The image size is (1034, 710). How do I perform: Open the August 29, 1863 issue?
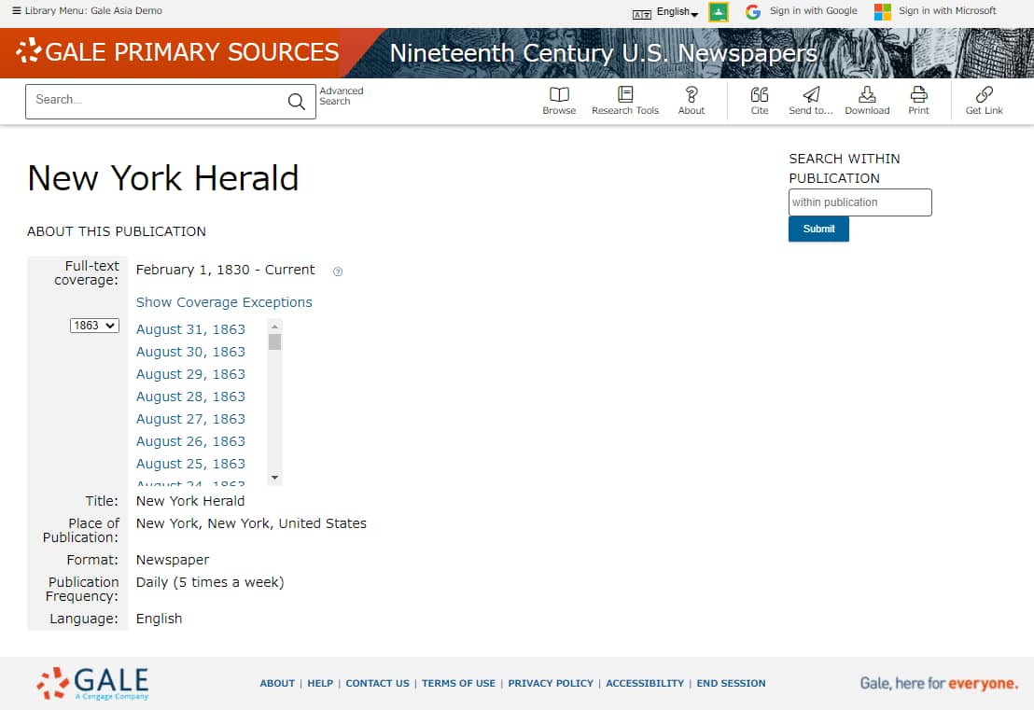pyautogui.click(x=190, y=374)
